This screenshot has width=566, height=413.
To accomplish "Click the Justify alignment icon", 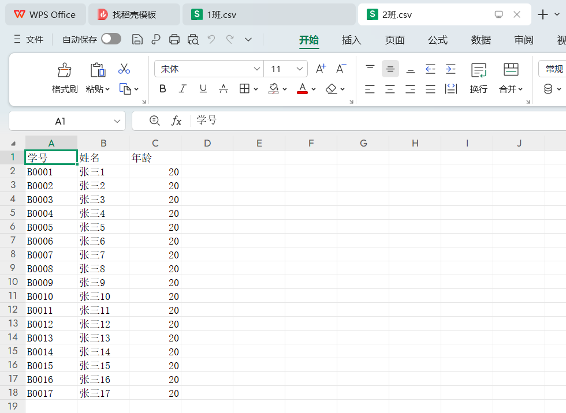I will pos(430,89).
